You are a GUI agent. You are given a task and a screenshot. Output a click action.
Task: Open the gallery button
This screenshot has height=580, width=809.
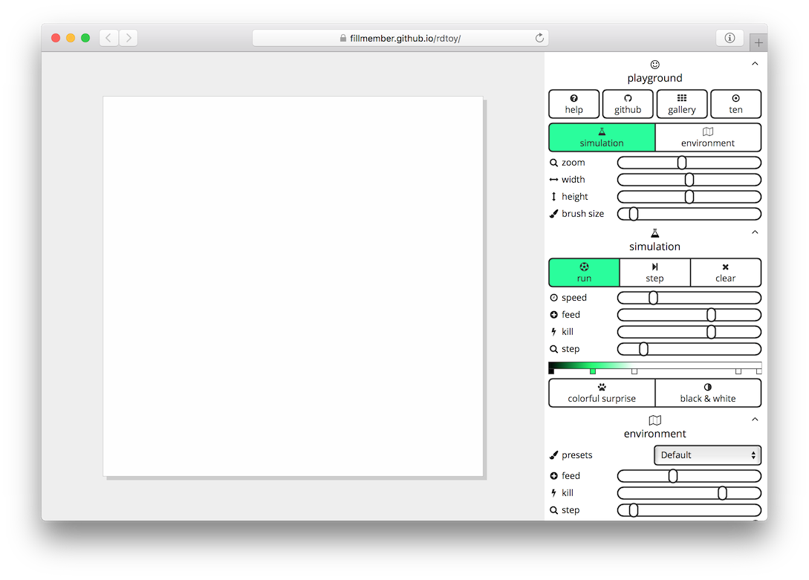click(681, 104)
